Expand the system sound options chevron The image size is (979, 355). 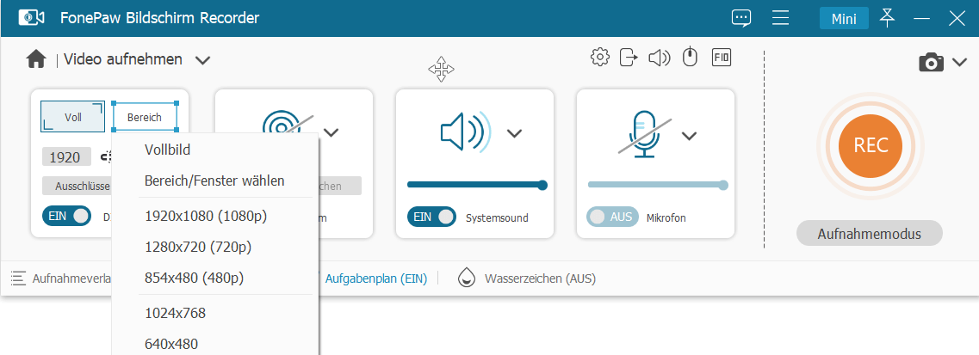coord(514,133)
